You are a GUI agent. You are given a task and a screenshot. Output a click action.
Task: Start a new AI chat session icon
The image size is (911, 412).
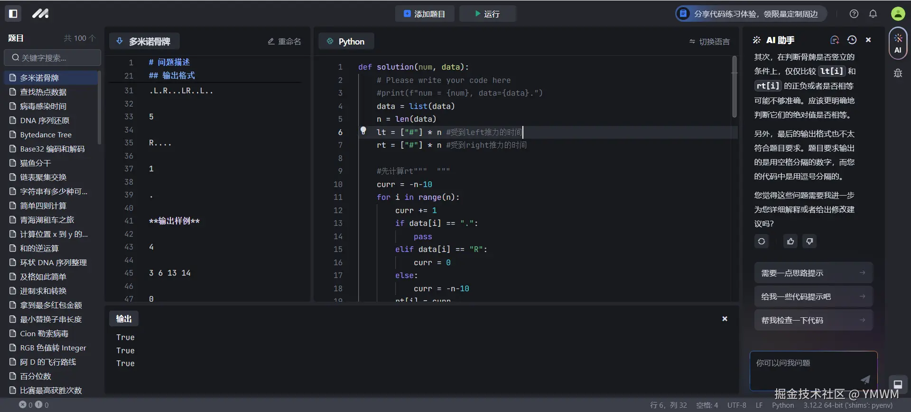click(835, 40)
